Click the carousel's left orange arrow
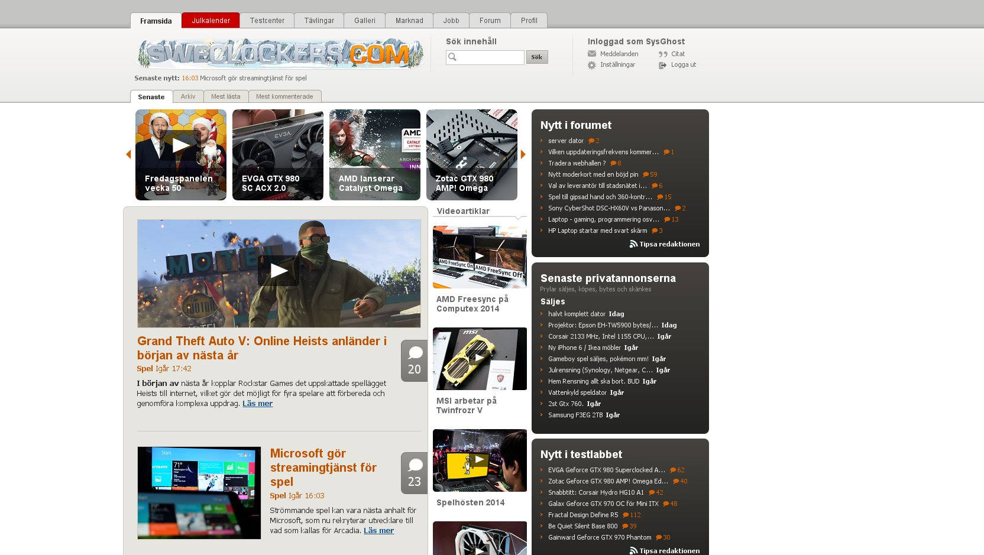Image resolution: width=984 pixels, height=555 pixels. coord(128,154)
